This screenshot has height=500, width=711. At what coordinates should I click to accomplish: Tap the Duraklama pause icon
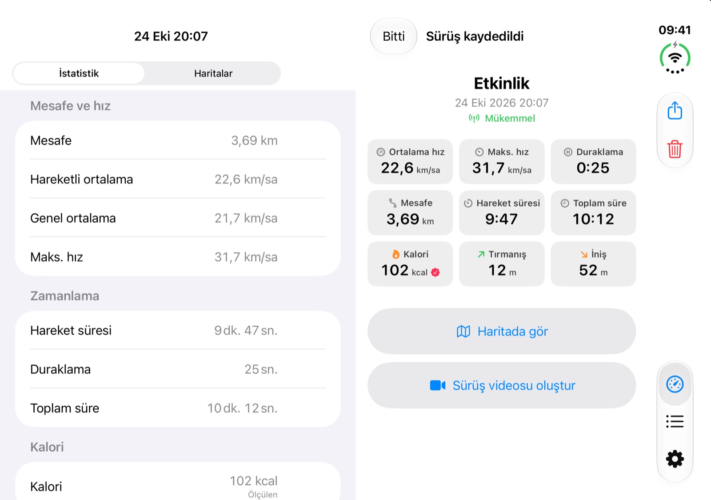(x=568, y=152)
